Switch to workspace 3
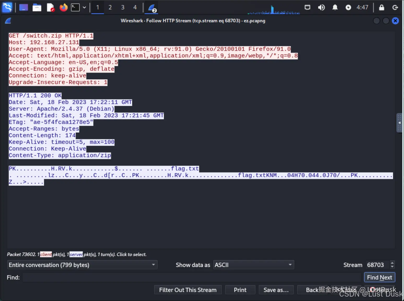Viewport: 404px width, 301px height. tap(123, 7)
